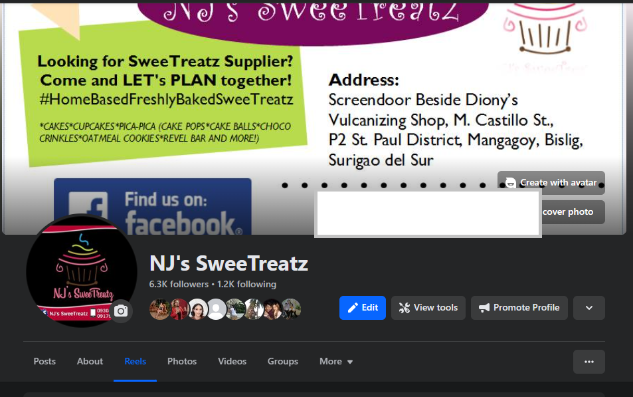The width and height of the screenshot is (633, 397).
Task: Expand the chevron dropdown beside Promote Profile
Action: [589, 308]
